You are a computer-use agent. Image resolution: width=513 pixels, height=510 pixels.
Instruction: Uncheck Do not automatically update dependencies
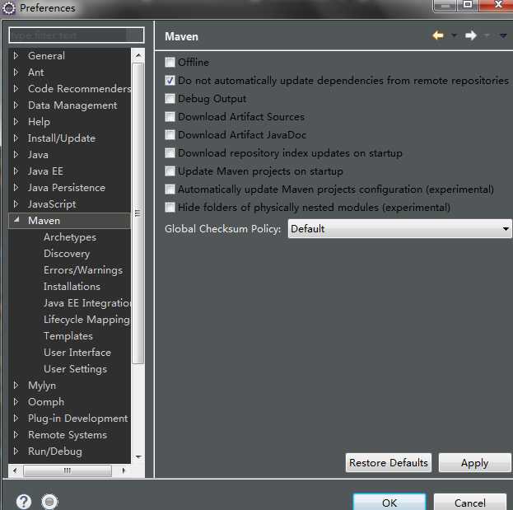click(x=170, y=80)
